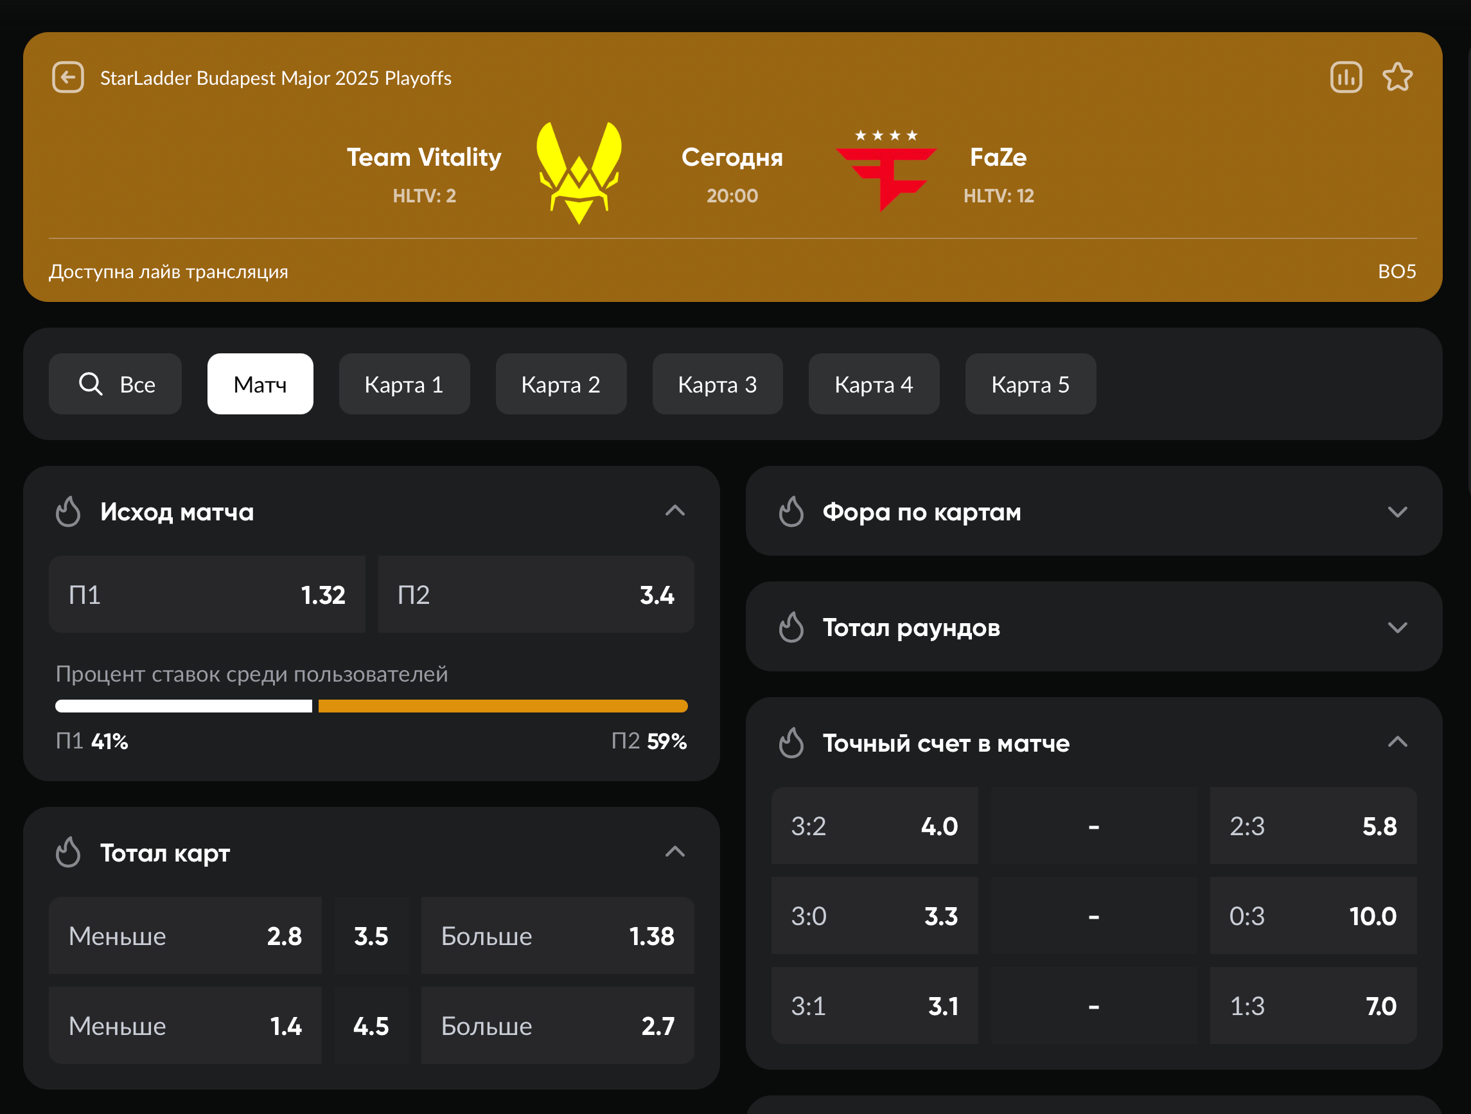Image resolution: width=1471 pixels, height=1114 pixels.
Task: Bet Больше 3.5 maps at 1.38
Action: (557, 936)
